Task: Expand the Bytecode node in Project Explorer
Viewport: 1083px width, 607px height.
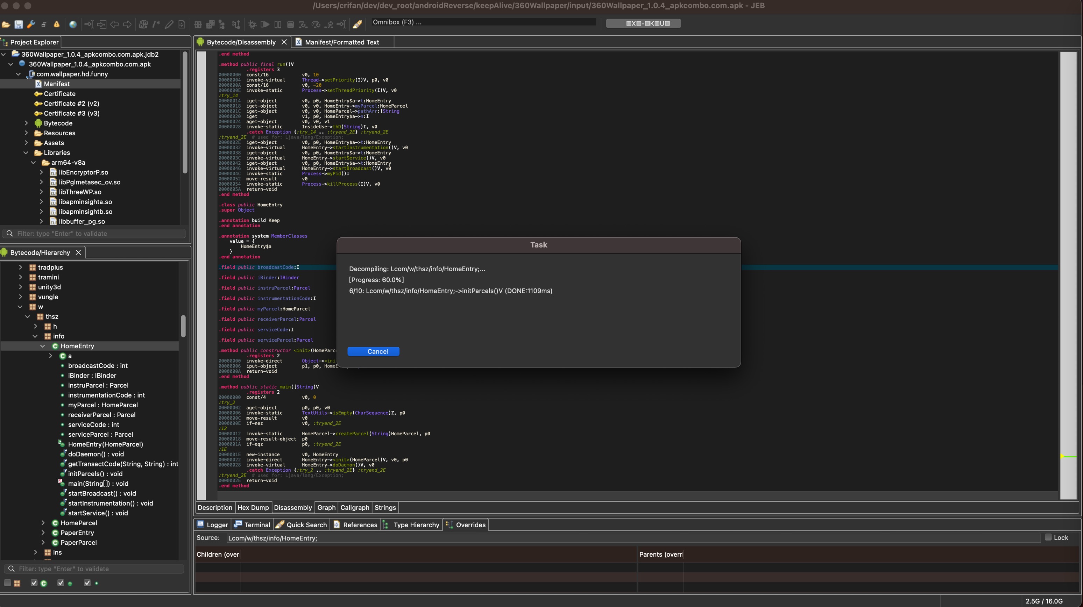Action: coord(26,123)
